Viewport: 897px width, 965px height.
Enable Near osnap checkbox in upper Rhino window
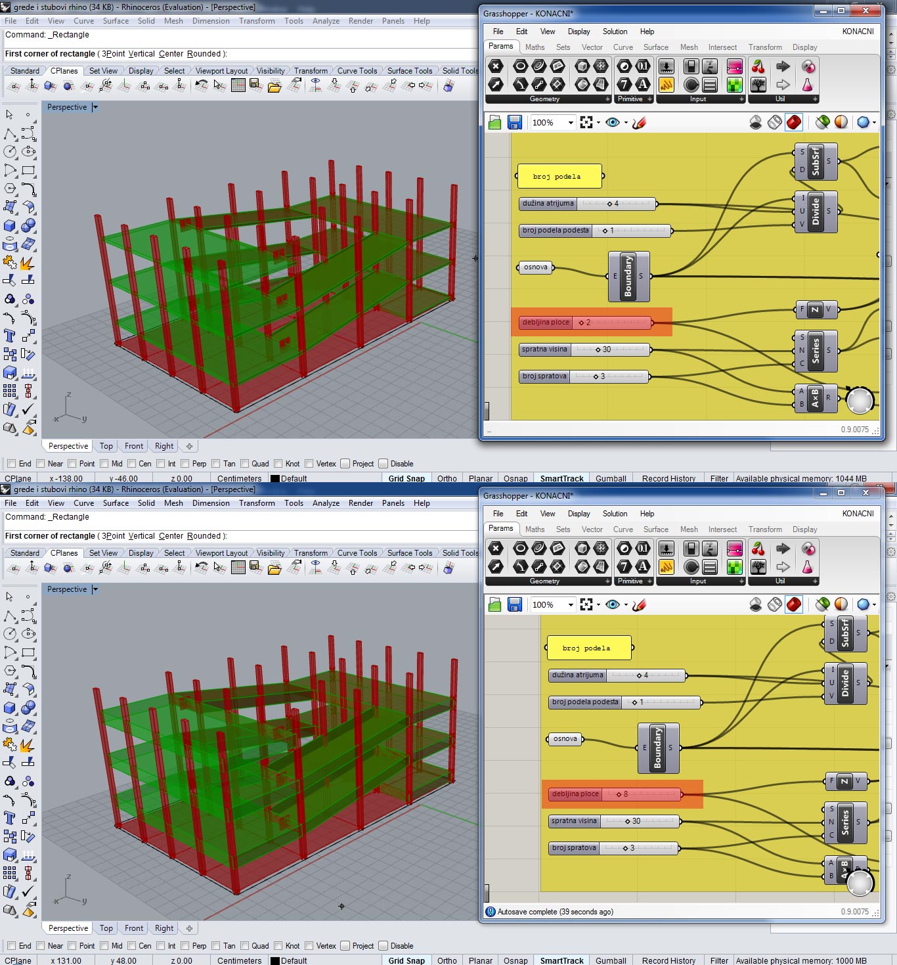click(41, 464)
